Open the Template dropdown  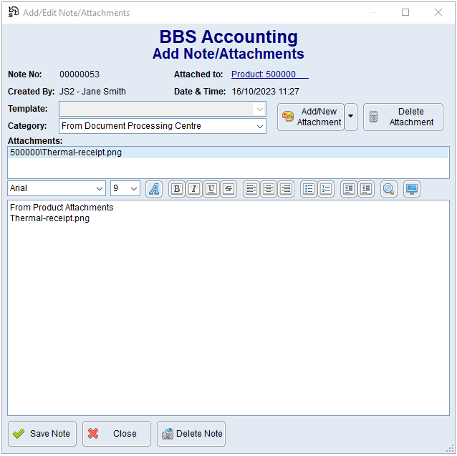pos(259,109)
